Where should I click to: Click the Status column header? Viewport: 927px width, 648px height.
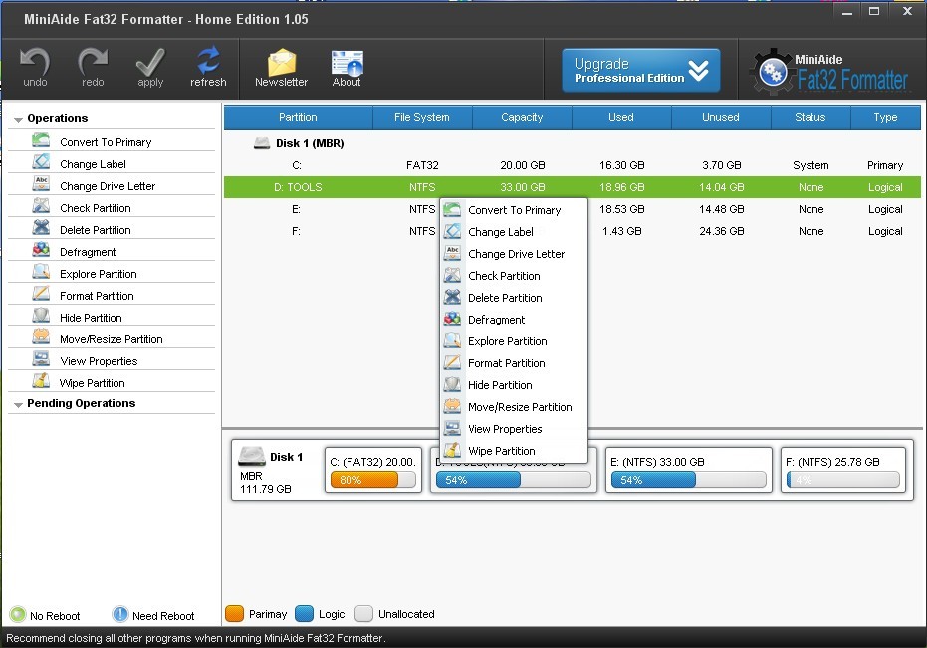(811, 117)
